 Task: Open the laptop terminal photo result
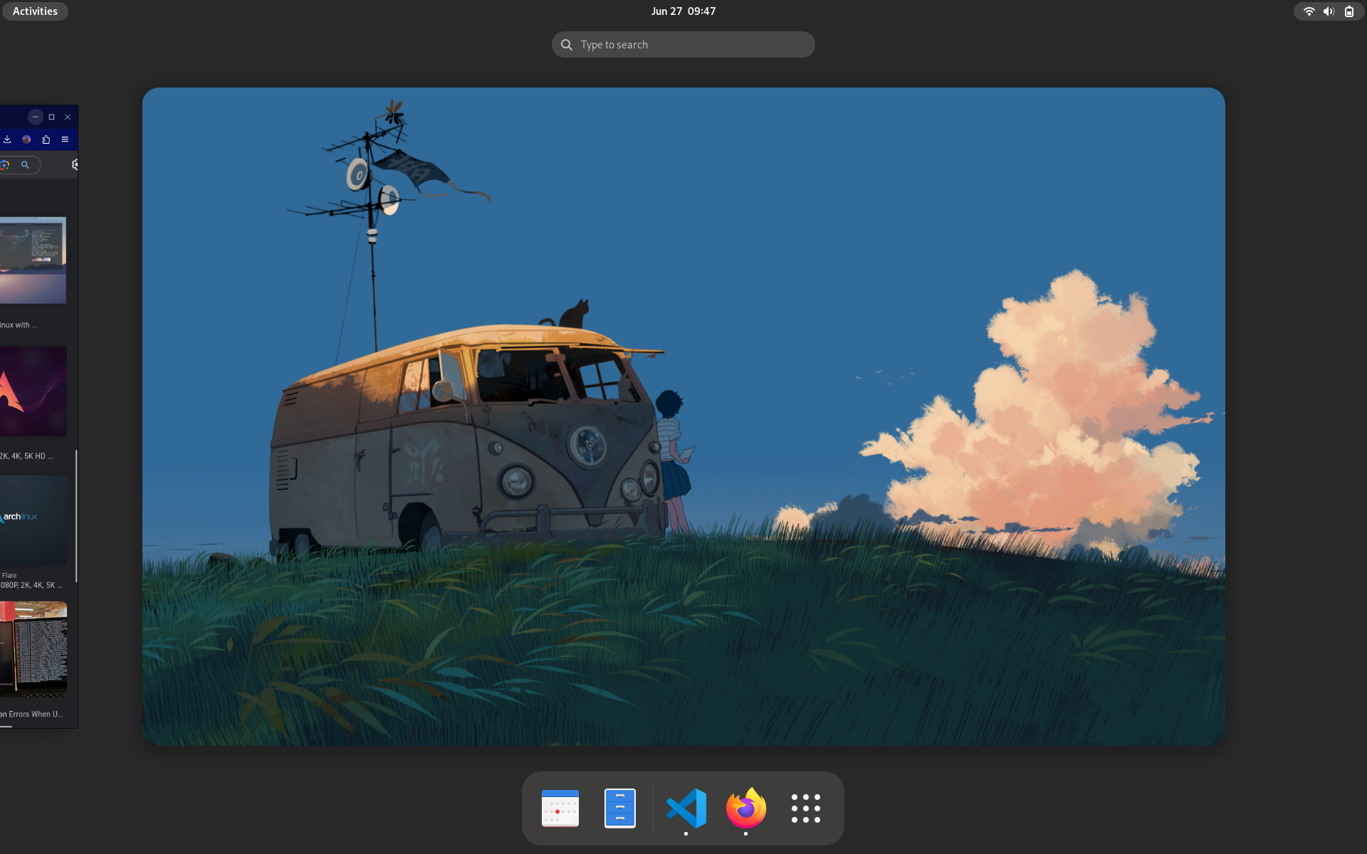pos(33,649)
